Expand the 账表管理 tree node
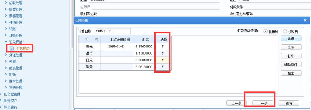 point(6,68)
